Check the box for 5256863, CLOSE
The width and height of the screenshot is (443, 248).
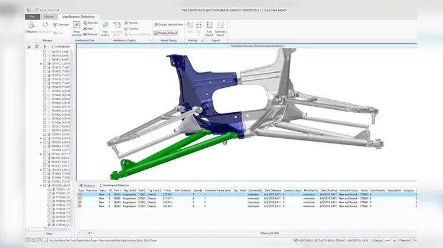point(45,135)
